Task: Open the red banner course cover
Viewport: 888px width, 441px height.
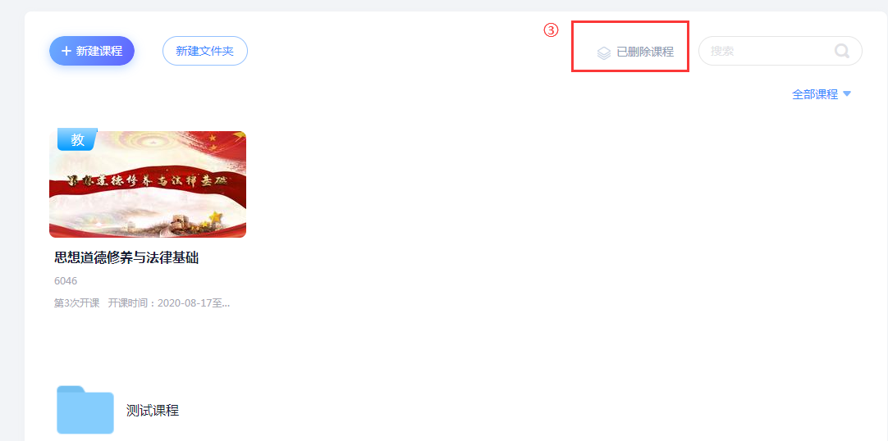Action: click(148, 184)
